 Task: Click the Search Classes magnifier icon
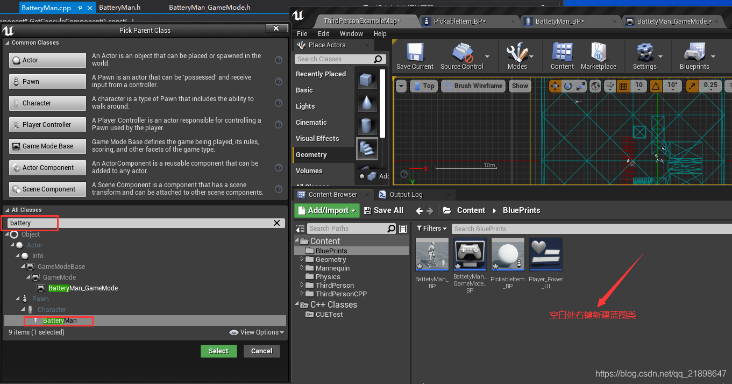(x=379, y=59)
